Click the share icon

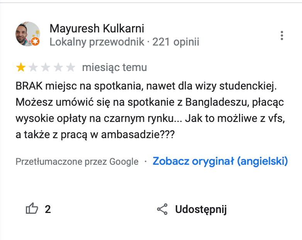[162, 210]
